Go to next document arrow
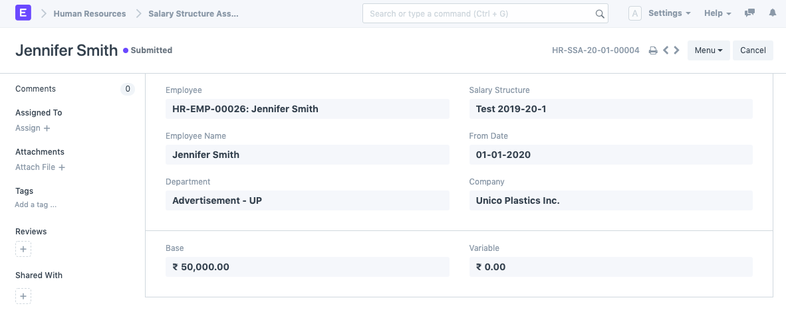The width and height of the screenshot is (786, 312). [x=676, y=50]
